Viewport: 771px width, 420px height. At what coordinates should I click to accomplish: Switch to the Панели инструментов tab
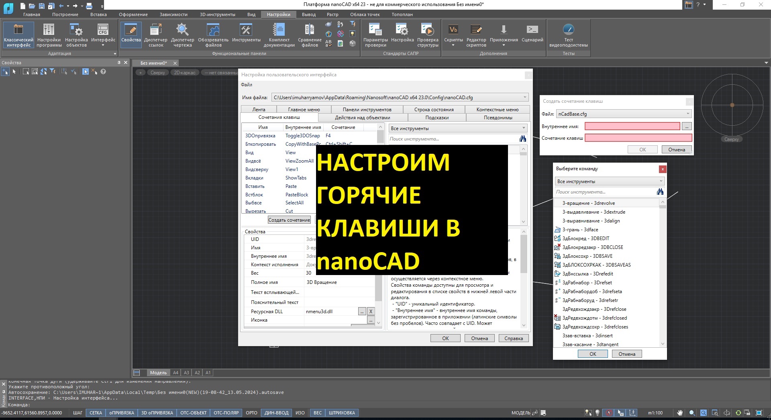(x=368, y=109)
